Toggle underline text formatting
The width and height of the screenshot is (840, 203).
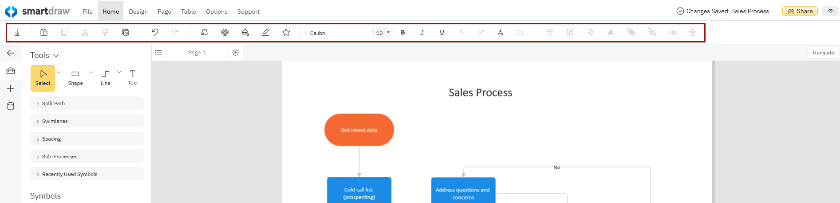click(x=442, y=32)
